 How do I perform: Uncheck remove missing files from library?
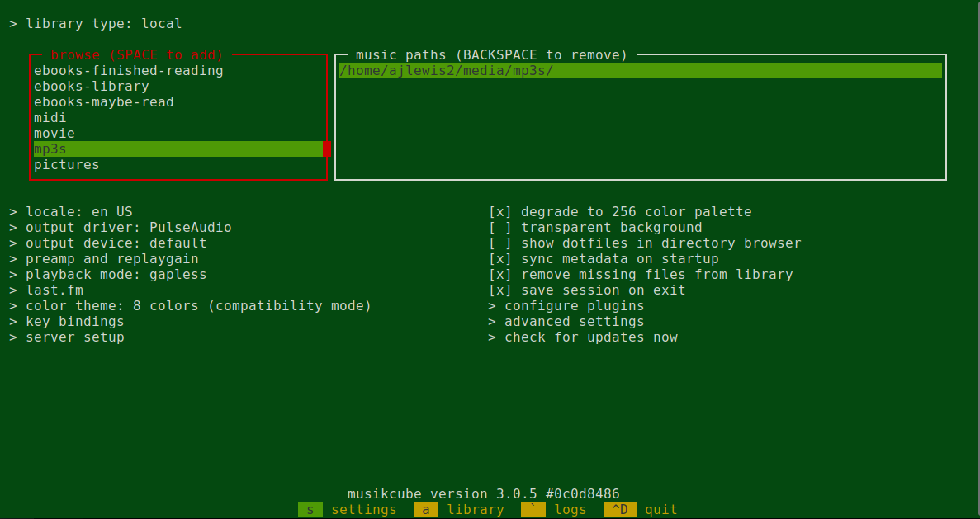tap(641, 274)
